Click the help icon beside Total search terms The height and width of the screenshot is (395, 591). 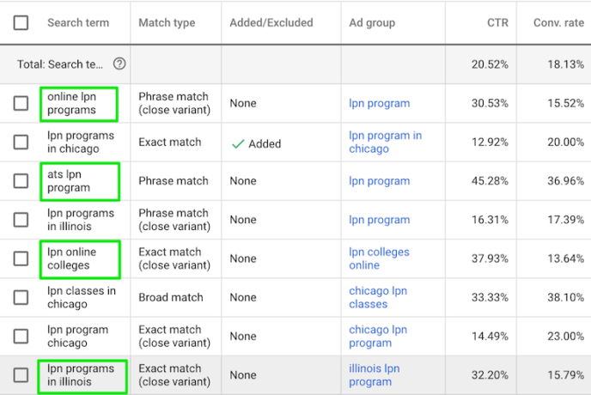click(x=119, y=64)
